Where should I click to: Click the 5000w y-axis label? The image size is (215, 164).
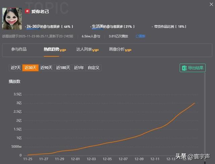tap(16, 147)
